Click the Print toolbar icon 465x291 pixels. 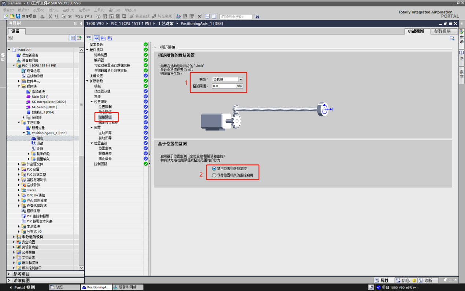point(43,17)
